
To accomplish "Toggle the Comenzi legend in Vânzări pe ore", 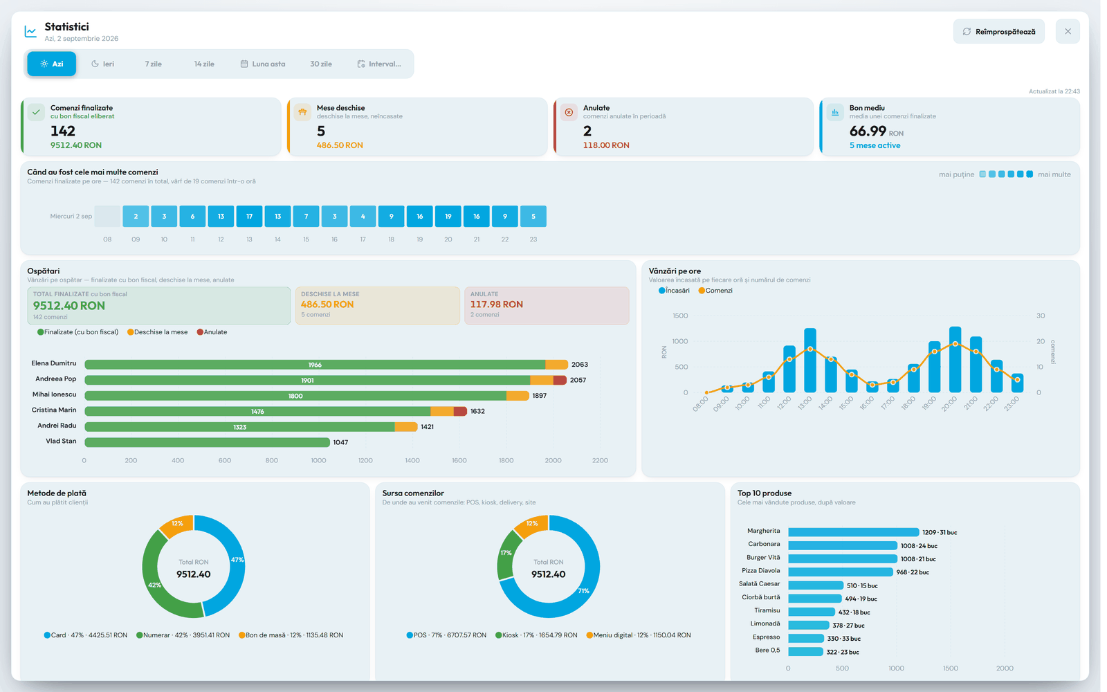I will (x=716, y=291).
